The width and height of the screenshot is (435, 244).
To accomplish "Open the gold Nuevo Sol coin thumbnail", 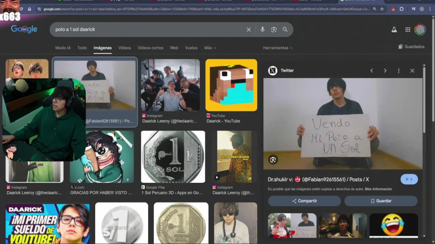I will pos(181,223).
